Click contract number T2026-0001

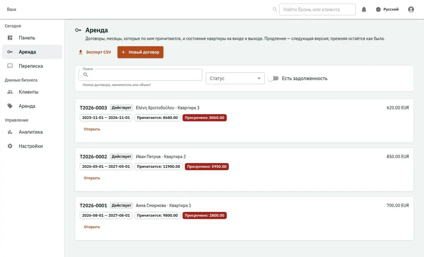93,205
